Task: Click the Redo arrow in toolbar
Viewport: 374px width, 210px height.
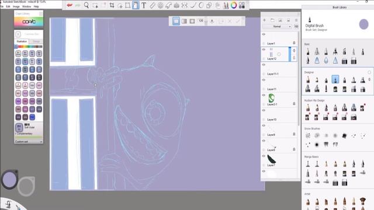Action: click(78, 5)
